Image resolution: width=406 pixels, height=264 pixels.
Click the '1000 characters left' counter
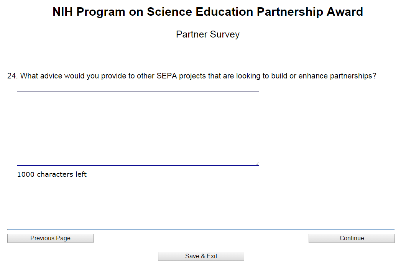point(52,174)
